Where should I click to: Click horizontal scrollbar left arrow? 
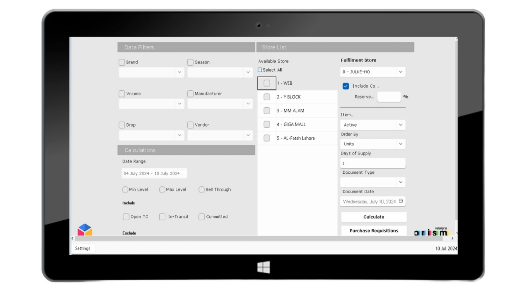pyautogui.click(x=73, y=238)
